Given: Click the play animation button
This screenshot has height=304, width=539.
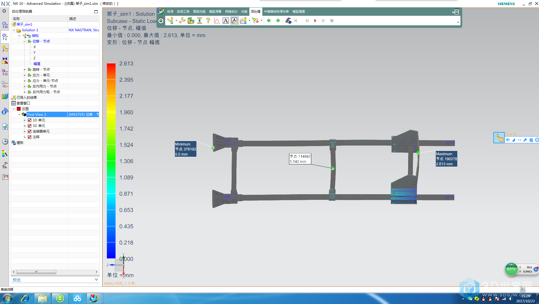Looking at the screenshot, I should [315, 21].
